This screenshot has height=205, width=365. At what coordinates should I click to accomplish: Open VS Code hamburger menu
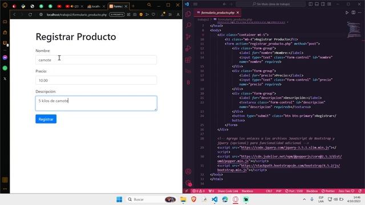point(195,4)
